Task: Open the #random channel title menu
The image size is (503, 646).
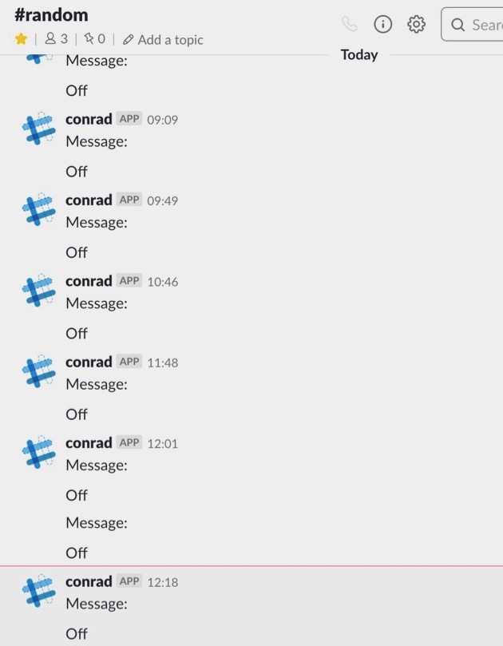Action: click(51, 15)
